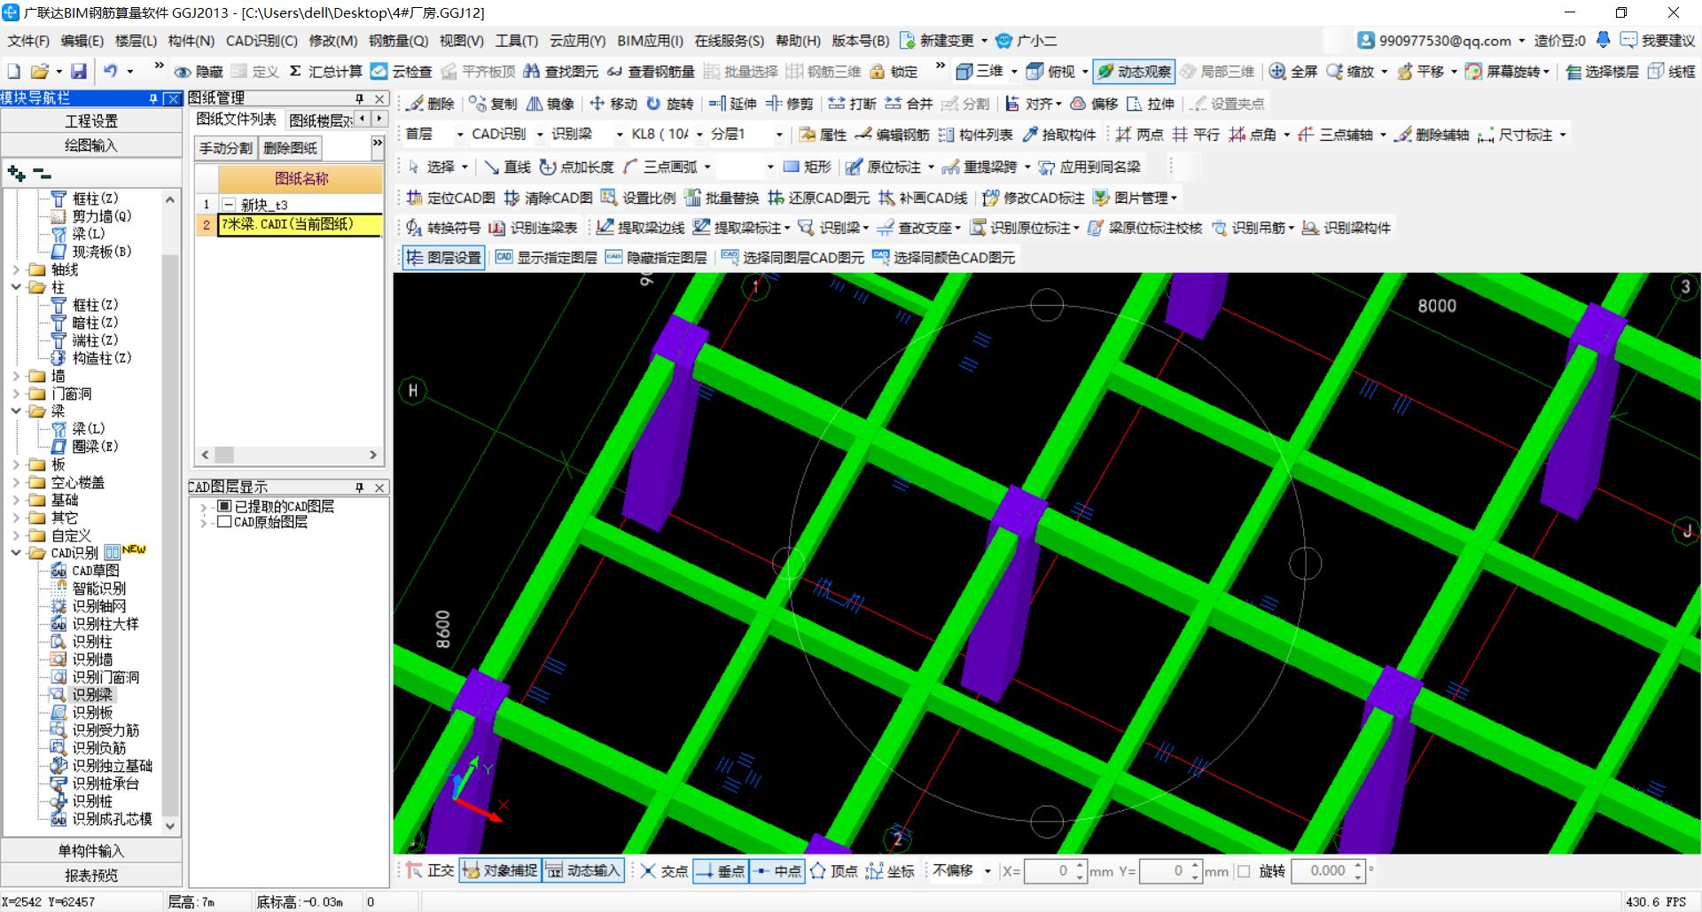1702x912 pixels.
Task: Open 图层设置 layer settings
Action: pos(443,258)
